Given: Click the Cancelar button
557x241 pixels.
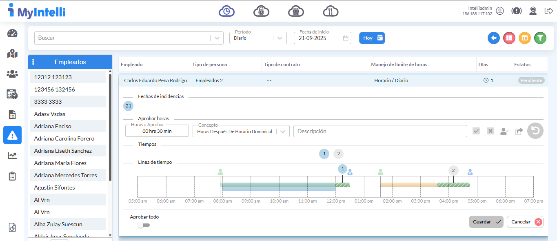Looking at the screenshot, I should pos(525,222).
